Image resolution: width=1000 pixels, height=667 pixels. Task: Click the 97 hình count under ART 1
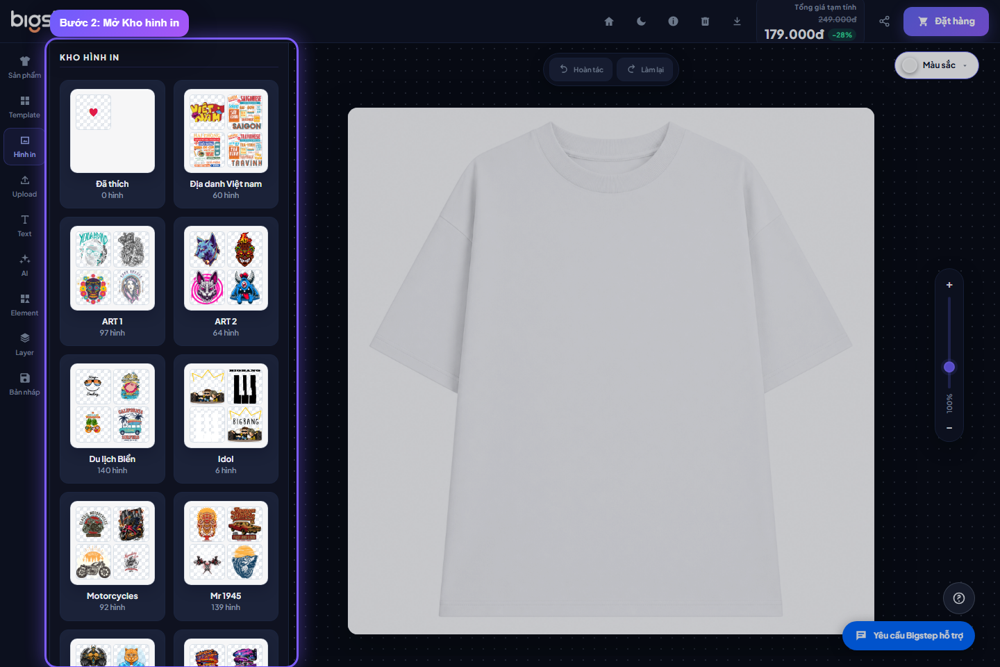112,333
